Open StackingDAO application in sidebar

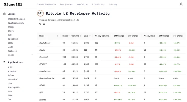(x=13, y=87)
